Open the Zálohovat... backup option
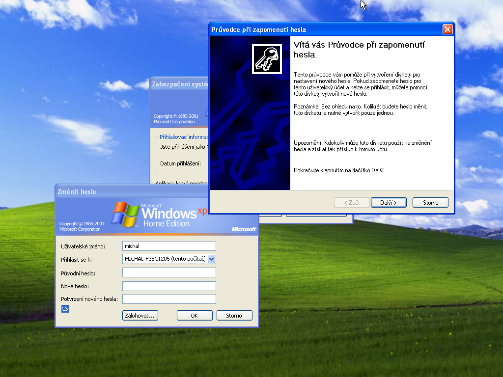Viewport: 503px width, 377px height. pyautogui.click(x=140, y=316)
